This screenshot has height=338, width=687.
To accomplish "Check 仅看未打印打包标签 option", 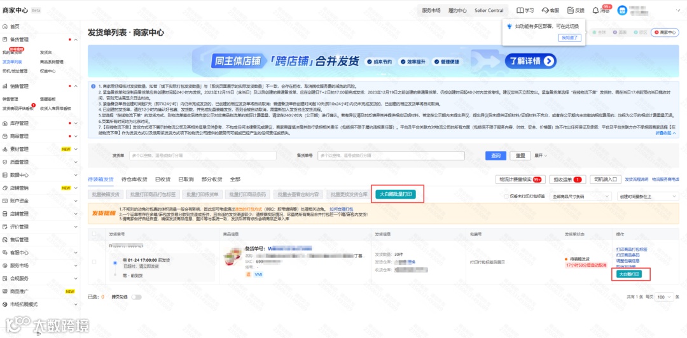I will coord(506,197).
